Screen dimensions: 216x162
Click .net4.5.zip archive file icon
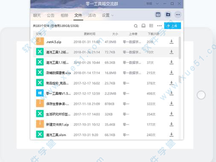tap(40, 41)
